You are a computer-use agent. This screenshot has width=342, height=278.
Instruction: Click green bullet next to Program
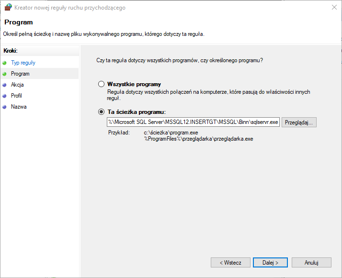tap(4, 74)
